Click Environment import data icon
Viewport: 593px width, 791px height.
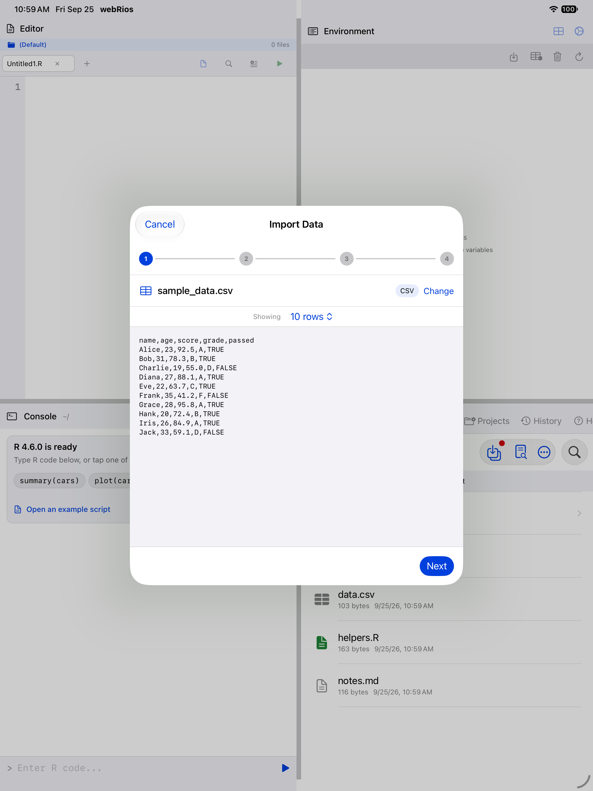[x=514, y=57]
